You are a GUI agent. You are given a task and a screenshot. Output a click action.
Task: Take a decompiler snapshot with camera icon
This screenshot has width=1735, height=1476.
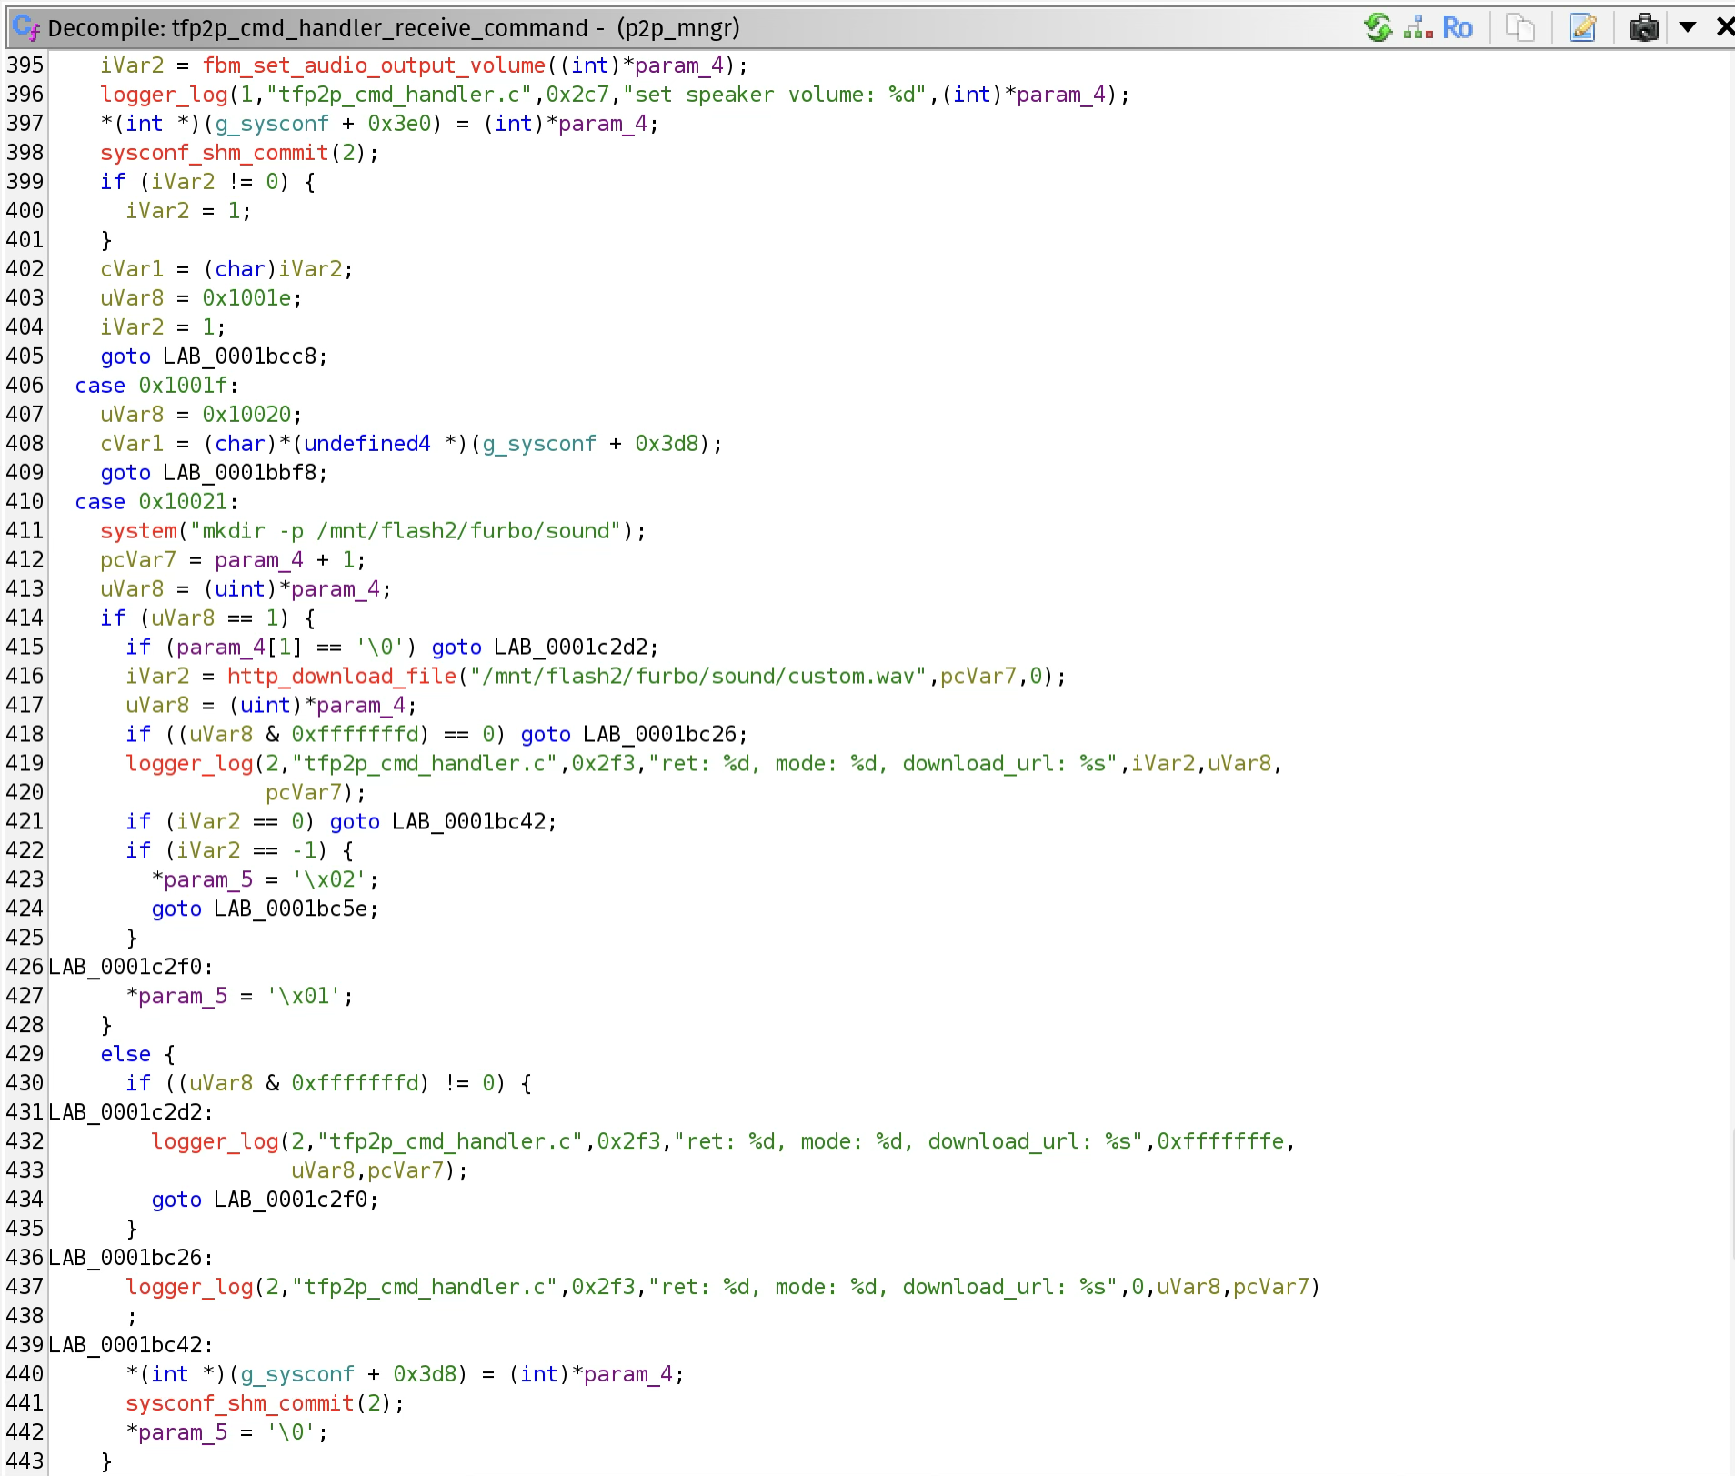coord(1643,28)
